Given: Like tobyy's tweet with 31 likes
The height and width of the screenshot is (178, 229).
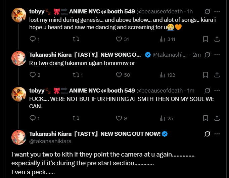Looking at the screenshot, I should pos(119,39).
